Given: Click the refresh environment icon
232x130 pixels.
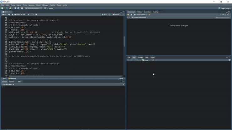Looking at the screenshot, I should click(229, 15).
